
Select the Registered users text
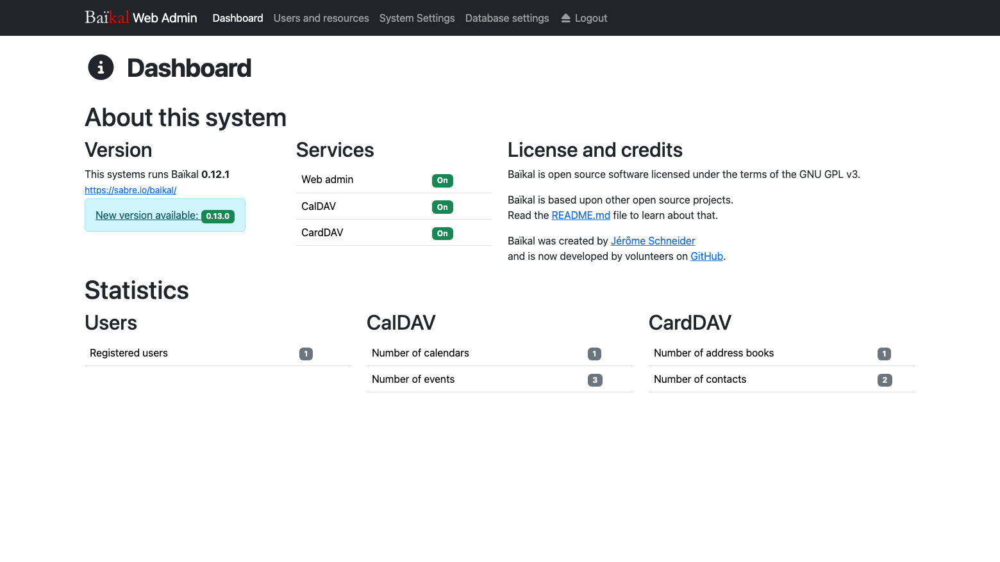129,353
